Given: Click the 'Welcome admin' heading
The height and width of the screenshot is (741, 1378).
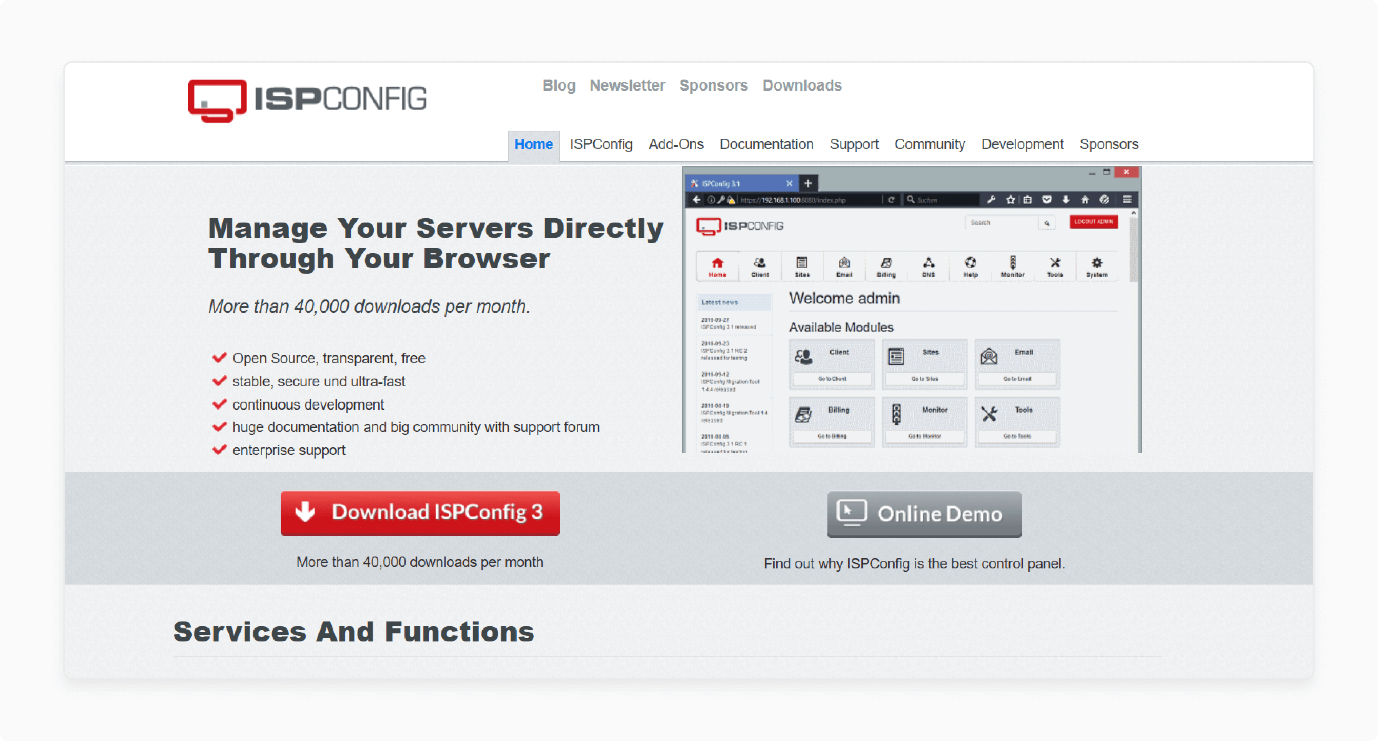Looking at the screenshot, I should point(844,298).
